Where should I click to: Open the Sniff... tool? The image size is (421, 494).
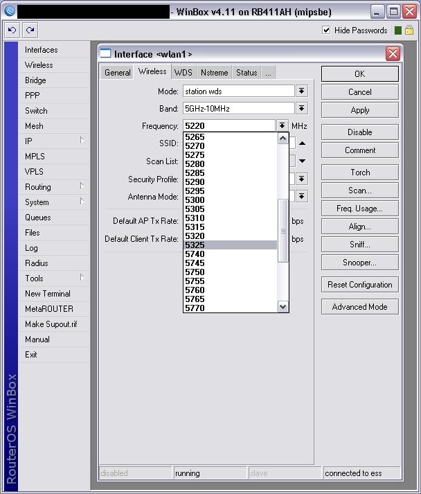tap(360, 245)
